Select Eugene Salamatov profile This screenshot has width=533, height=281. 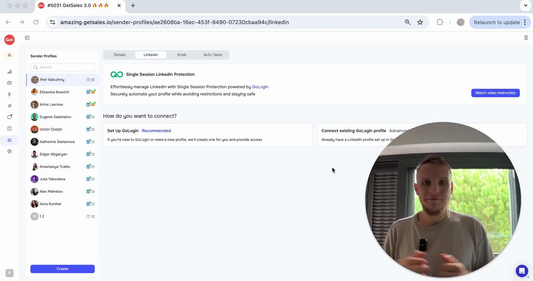[x=62, y=117]
